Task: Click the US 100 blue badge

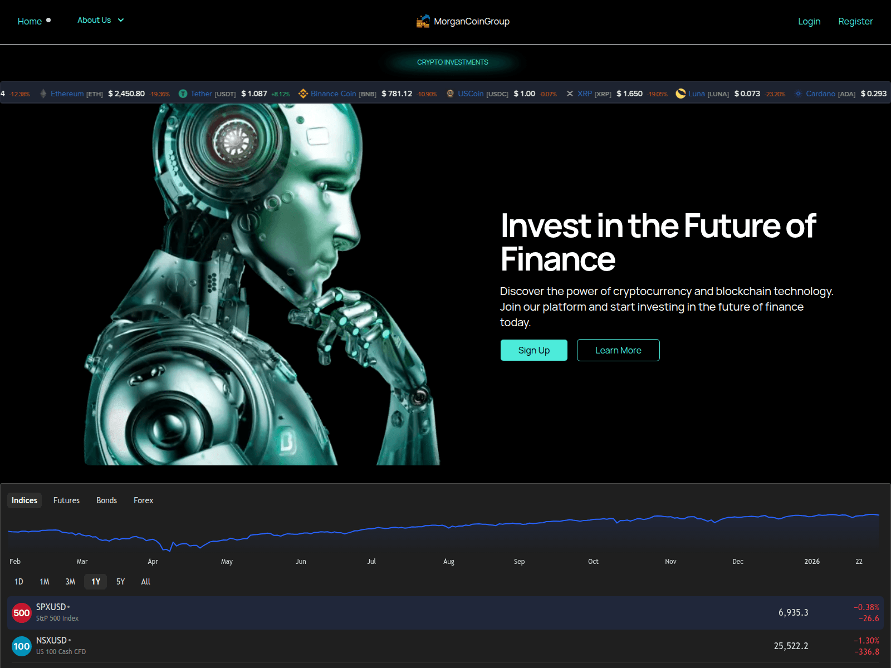Action: (x=22, y=646)
